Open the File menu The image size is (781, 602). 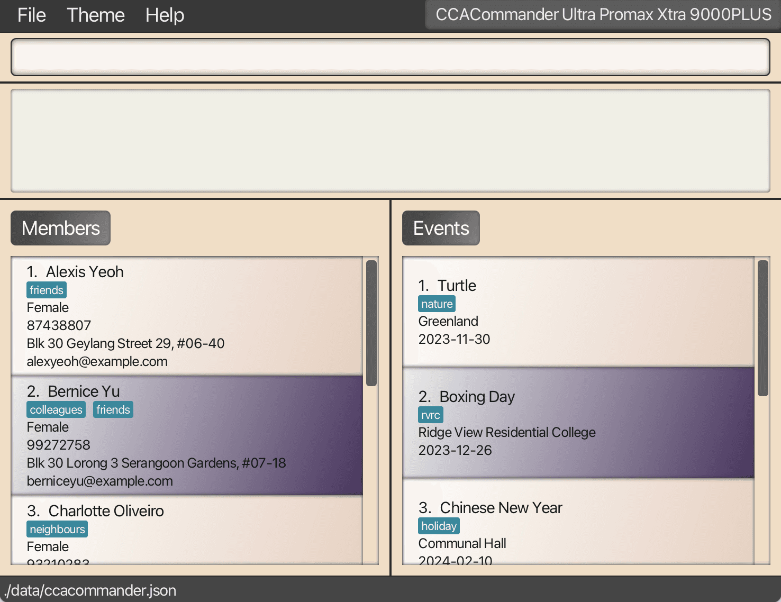click(x=31, y=15)
